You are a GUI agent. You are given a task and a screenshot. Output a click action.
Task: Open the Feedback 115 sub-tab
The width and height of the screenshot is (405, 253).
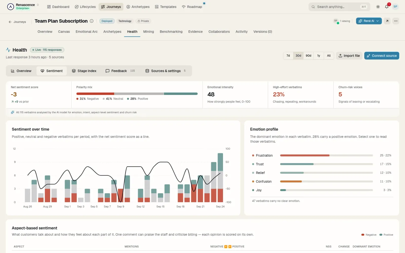(120, 71)
